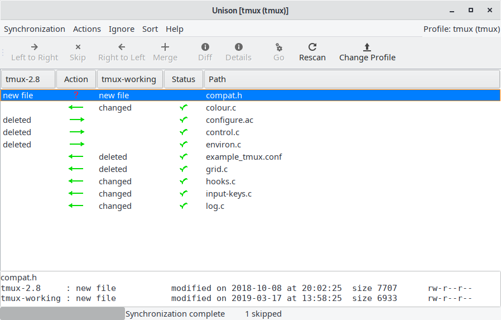
Task: Click 'Synchronization complete' in the status bar
Action: [175, 314]
